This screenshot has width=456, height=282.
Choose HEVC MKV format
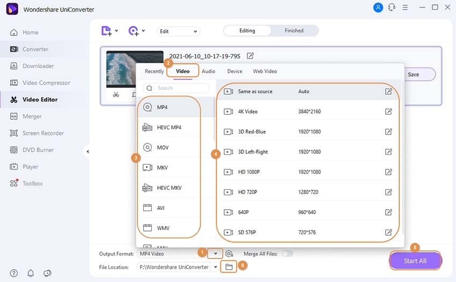point(175,188)
